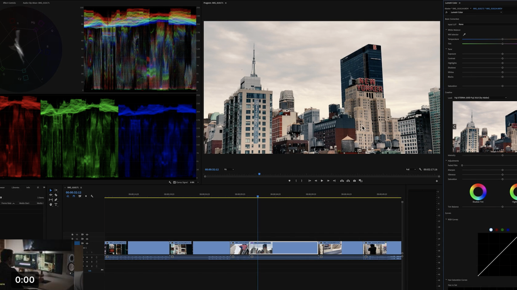This screenshot has width=517, height=290.
Task: Open the Look preset dropdown
Action: 481,97
